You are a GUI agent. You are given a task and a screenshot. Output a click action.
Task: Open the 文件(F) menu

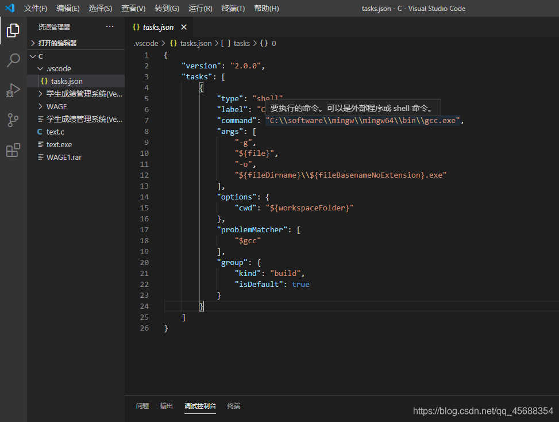point(36,8)
